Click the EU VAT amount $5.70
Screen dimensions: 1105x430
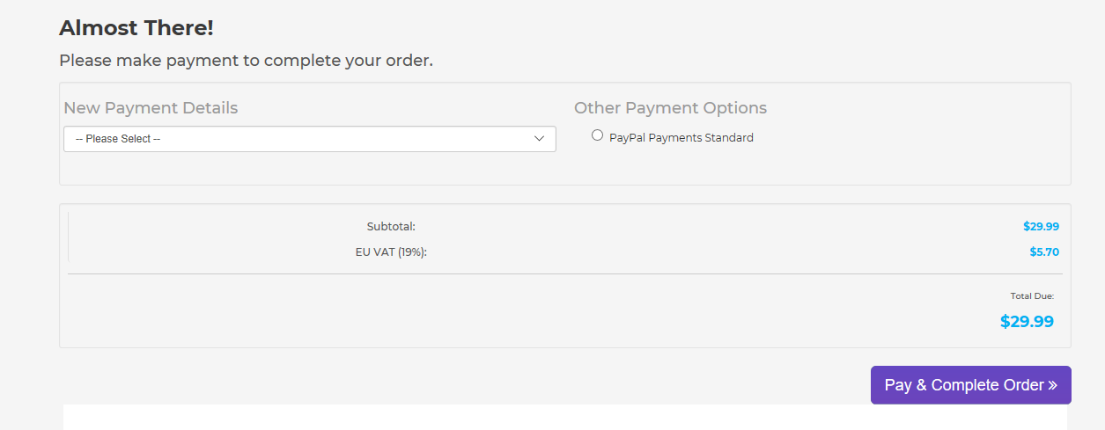click(1044, 252)
